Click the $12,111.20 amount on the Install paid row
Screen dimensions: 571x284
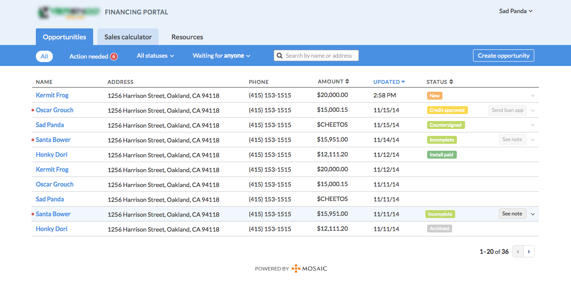[332, 154]
